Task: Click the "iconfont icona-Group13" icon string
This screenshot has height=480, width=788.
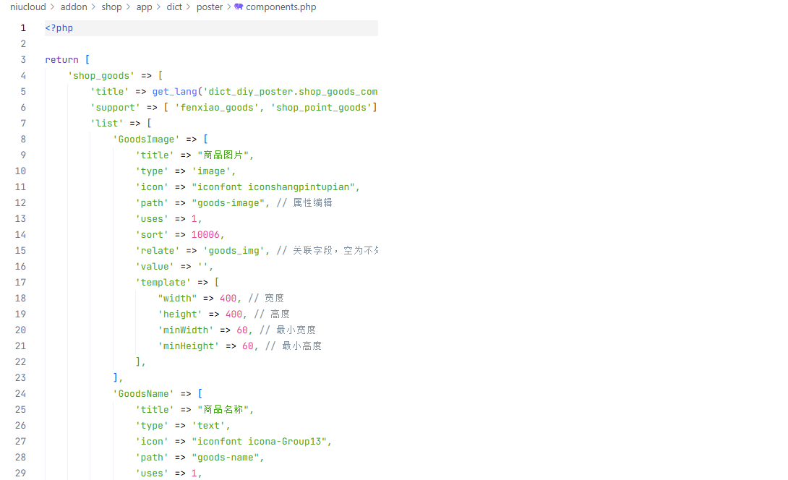Action: (261, 442)
